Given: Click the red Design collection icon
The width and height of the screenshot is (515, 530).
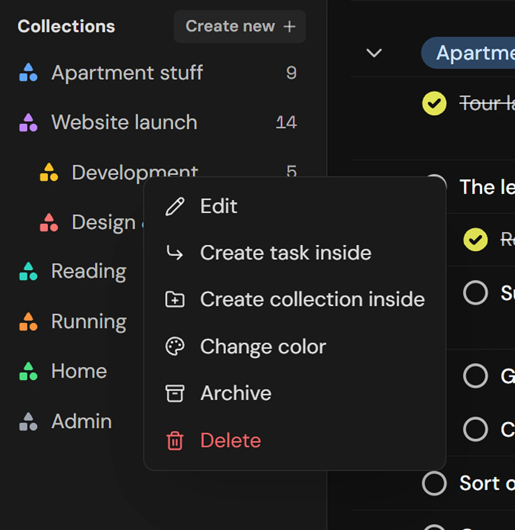Looking at the screenshot, I should click(49, 222).
